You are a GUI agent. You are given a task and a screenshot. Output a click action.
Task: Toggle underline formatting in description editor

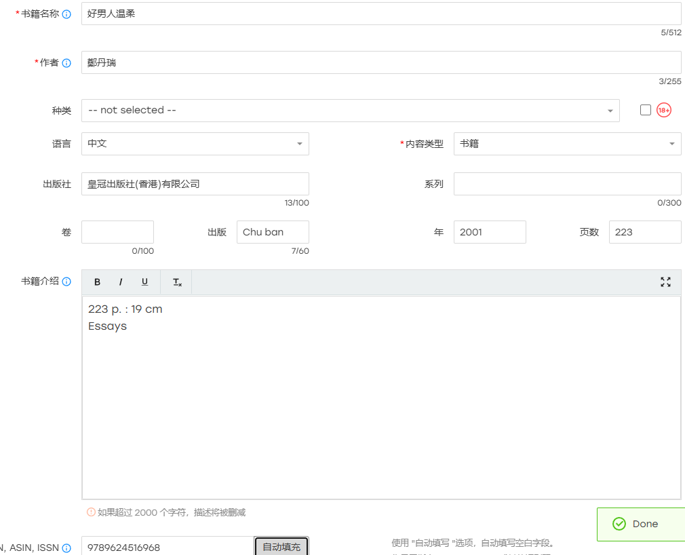coord(144,282)
